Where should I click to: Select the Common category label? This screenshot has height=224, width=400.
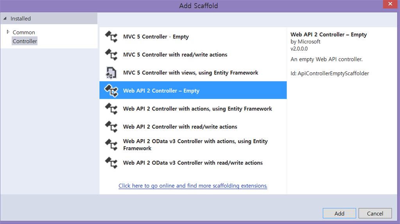[24, 32]
